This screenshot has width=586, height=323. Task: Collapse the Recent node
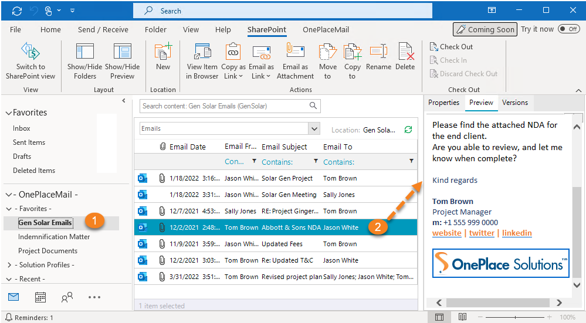tap(9, 279)
